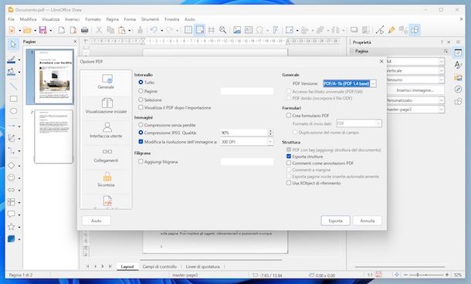Screen dimensions: 471x284
Task: Enable Visualizza il PDF dopo l'esportazione
Action: 141,107
